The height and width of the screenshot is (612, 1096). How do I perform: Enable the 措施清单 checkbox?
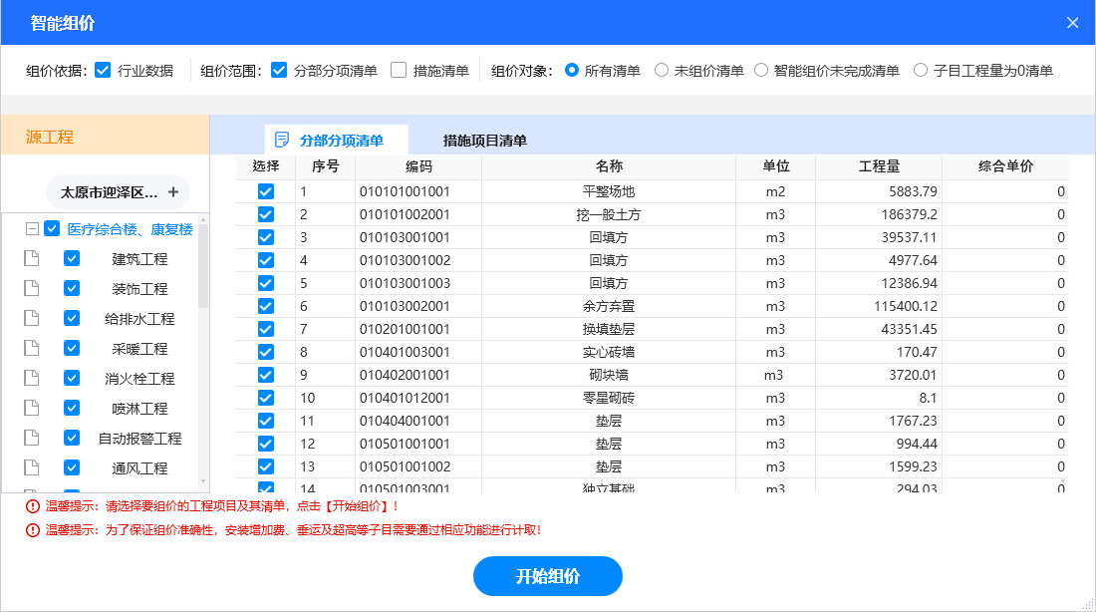(x=399, y=71)
